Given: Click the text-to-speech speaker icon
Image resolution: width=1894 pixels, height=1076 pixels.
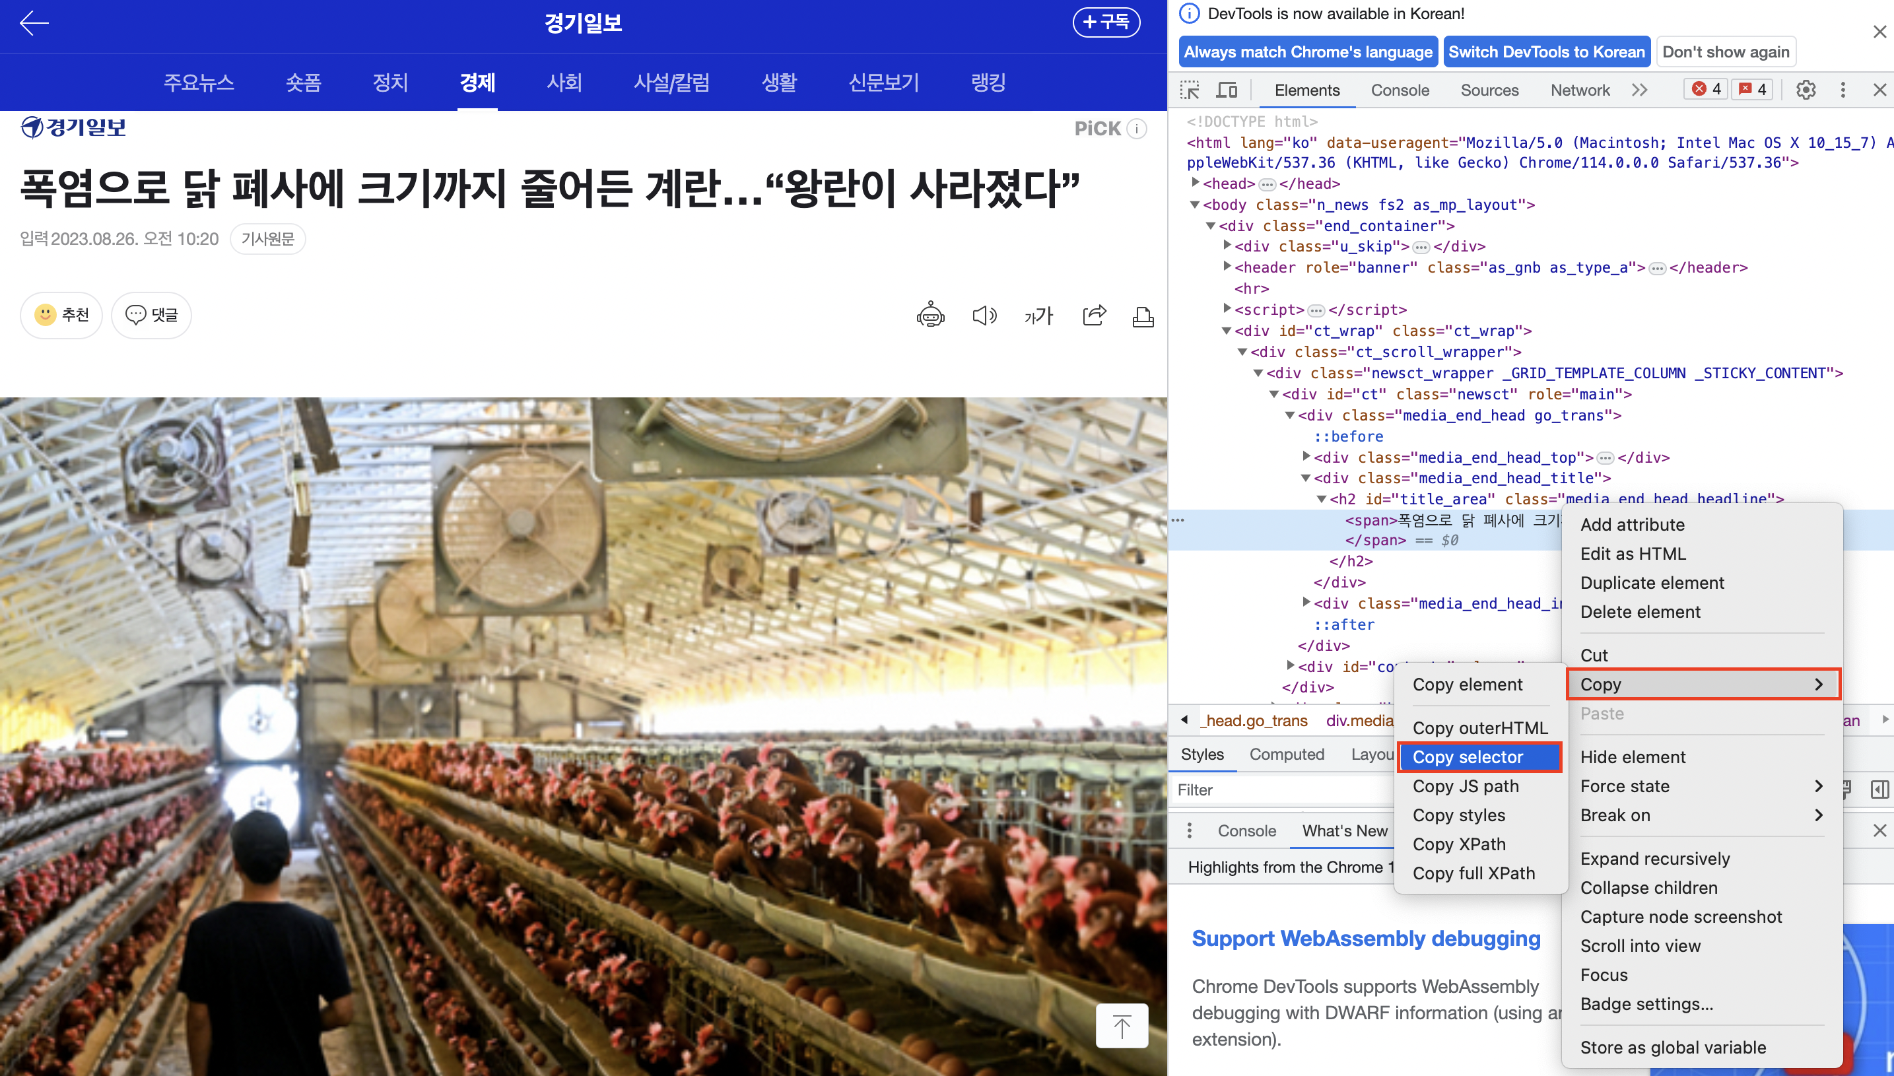Looking at the screenshot, I should (984, 316).
